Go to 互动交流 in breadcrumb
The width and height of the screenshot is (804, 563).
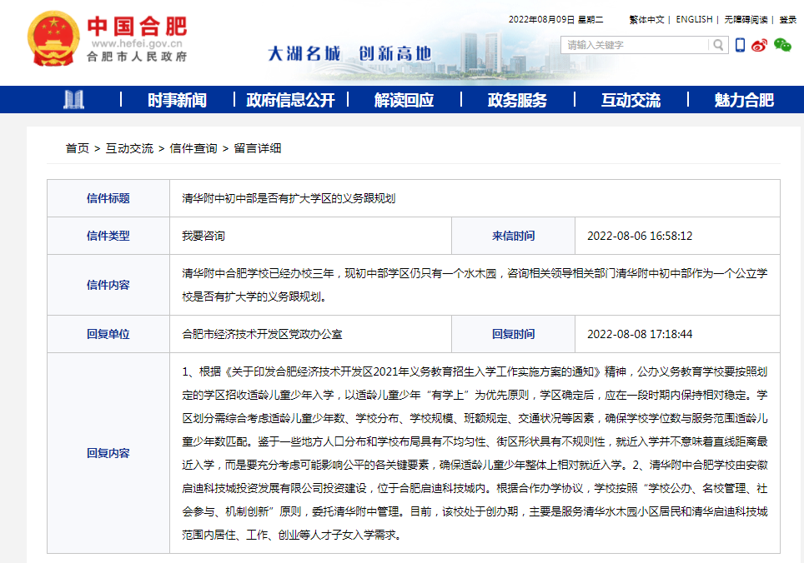(130, 148)
